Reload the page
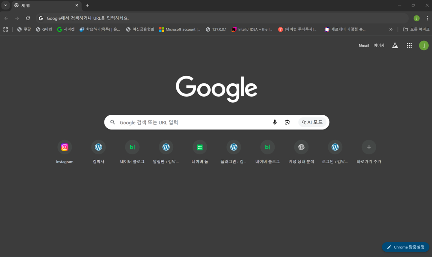 pos(28,18)
